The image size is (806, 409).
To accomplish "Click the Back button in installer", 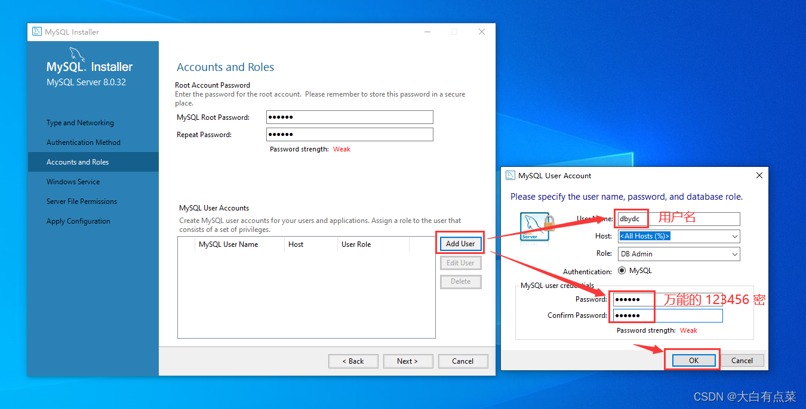I will pos(353,361).
